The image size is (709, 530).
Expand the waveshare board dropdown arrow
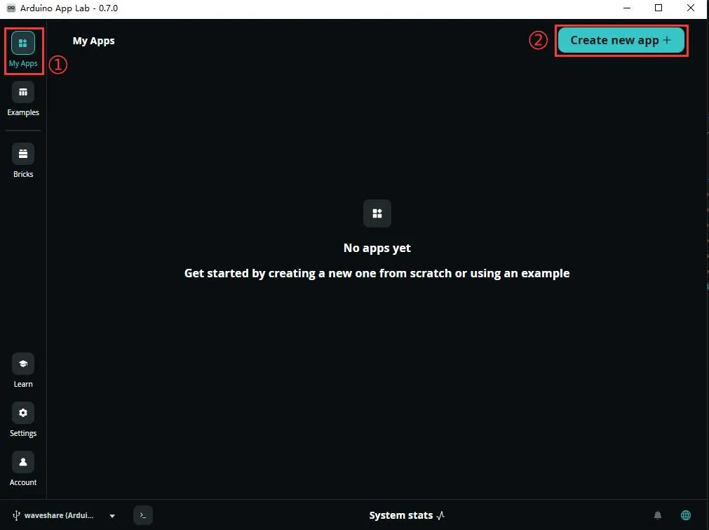pos(112,515)
